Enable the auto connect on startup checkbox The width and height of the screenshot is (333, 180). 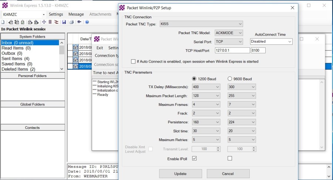pyautogui.click(x=133, y=61)
